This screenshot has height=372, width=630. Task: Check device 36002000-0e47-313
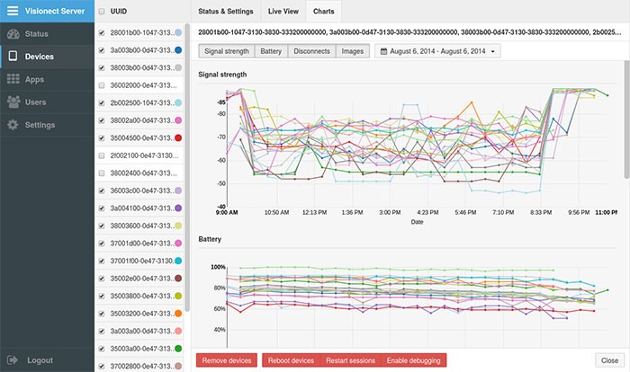point(102,85)
